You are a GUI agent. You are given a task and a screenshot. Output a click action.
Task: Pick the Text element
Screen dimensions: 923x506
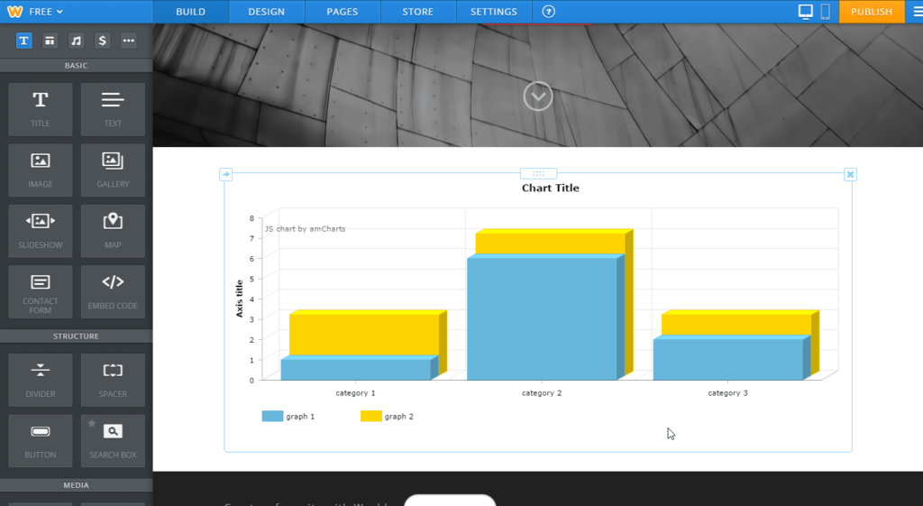(x=113, y=109)
